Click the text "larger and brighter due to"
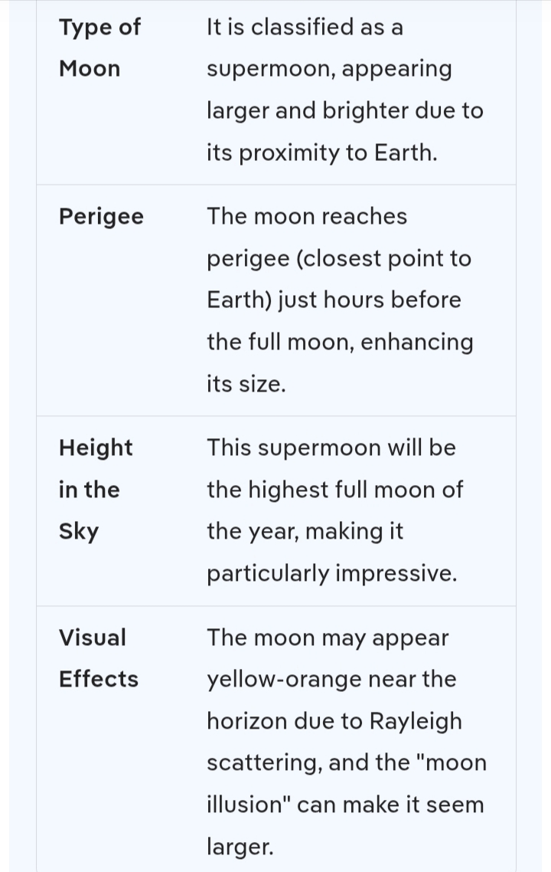This screenshot has width=551, height=872. (x=344, y=111)
